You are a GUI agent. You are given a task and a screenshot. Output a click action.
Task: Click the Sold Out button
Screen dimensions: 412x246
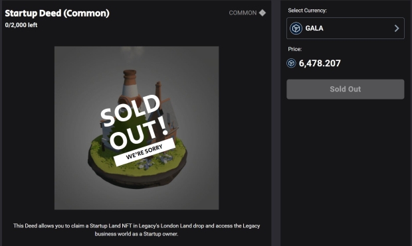click(x=346, y=89)
